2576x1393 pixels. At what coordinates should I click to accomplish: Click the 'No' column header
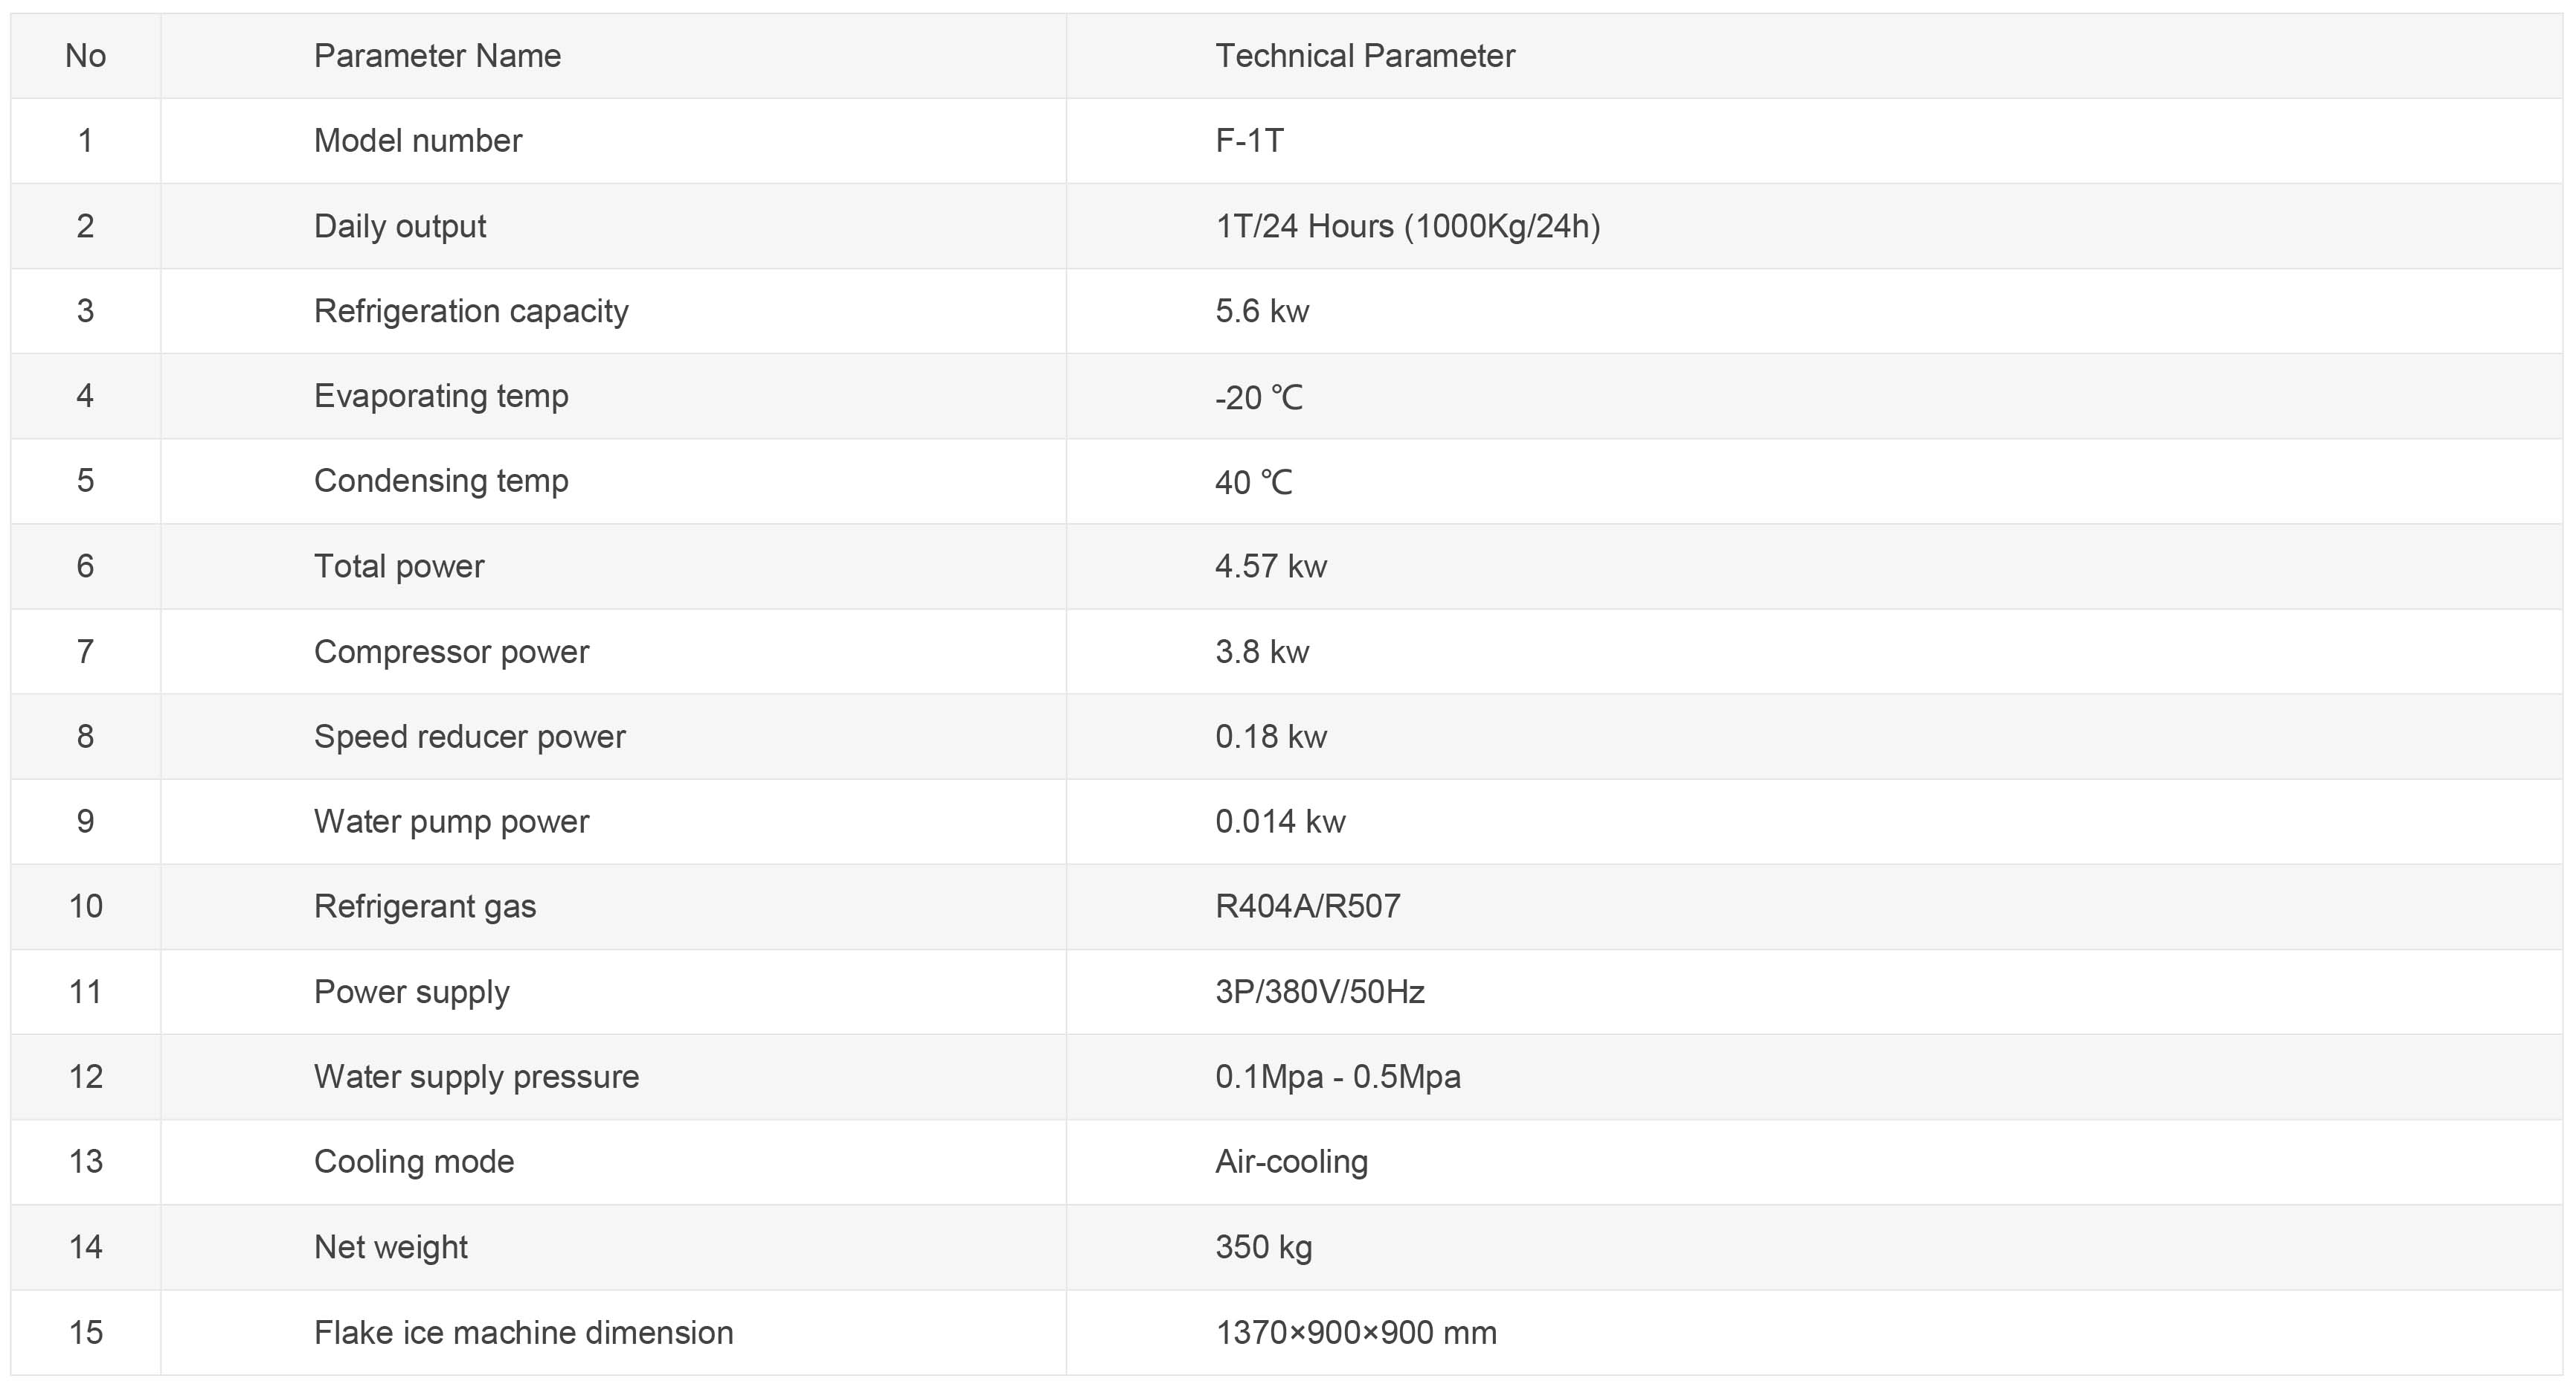pos(86,56)
